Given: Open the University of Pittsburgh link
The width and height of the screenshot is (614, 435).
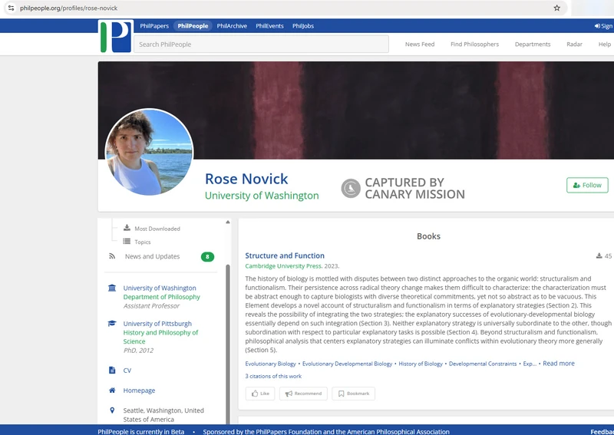Looking at the screenshot, I should 157,324.
